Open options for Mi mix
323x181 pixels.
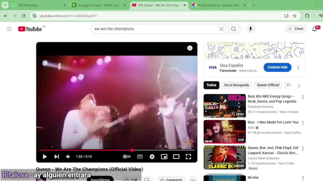click(303, 178)
